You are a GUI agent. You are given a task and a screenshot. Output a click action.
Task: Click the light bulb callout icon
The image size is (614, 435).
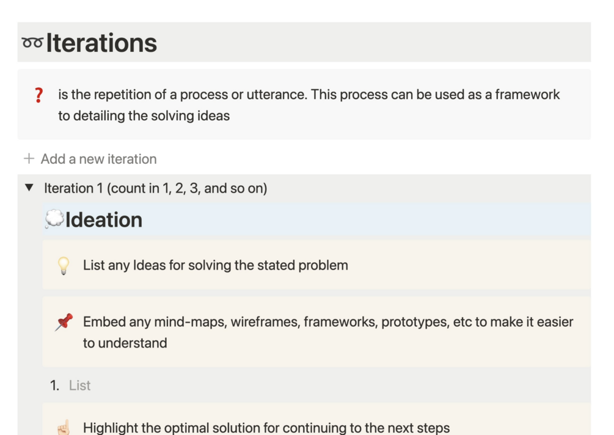64,266
